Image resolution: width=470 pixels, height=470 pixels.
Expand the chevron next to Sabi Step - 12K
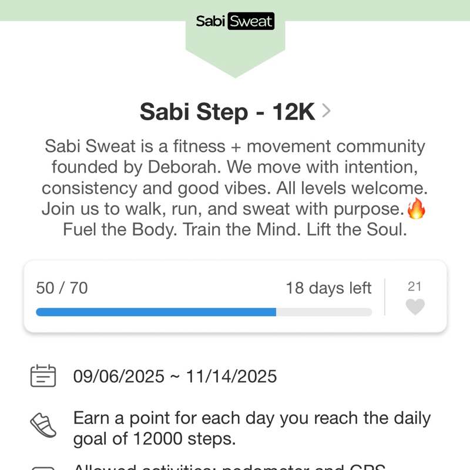(x=327, y=111)
